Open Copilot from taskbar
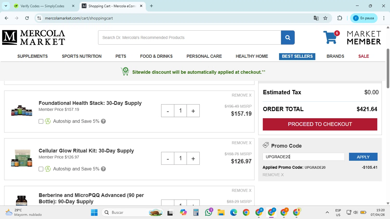Viewport: 390px width, 219px height. [183, 213]
